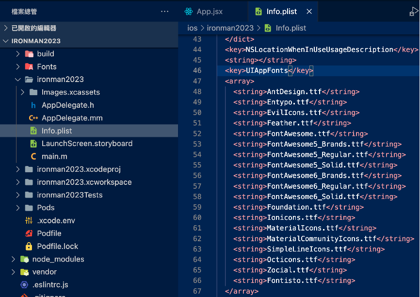Viewport: 420px width, 297px height.
Task: Collapse the ironman2023 folder chevron
Action: click(x=17, y=79)
